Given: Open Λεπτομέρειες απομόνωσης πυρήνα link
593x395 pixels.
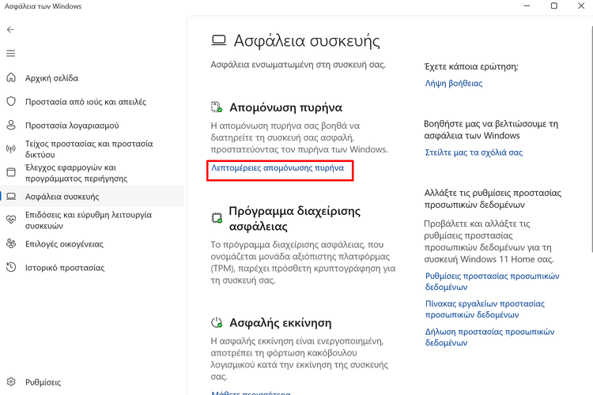Looking at the screenshot, I should (x=278, y=168).
